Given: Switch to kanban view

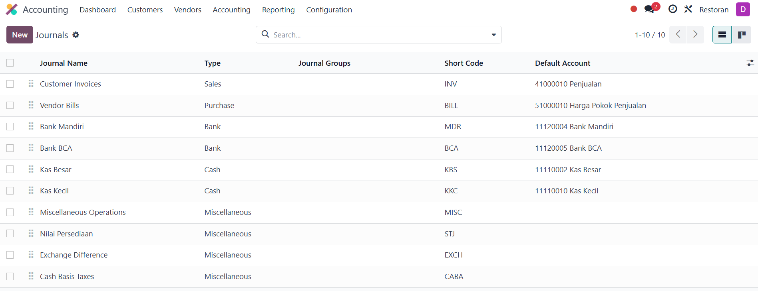Looking at the screenshot, I should click(x=742, y=35).
